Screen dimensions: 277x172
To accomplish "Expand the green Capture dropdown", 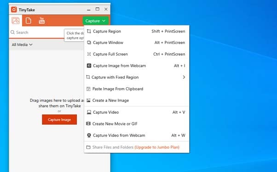I will point(95,21).
